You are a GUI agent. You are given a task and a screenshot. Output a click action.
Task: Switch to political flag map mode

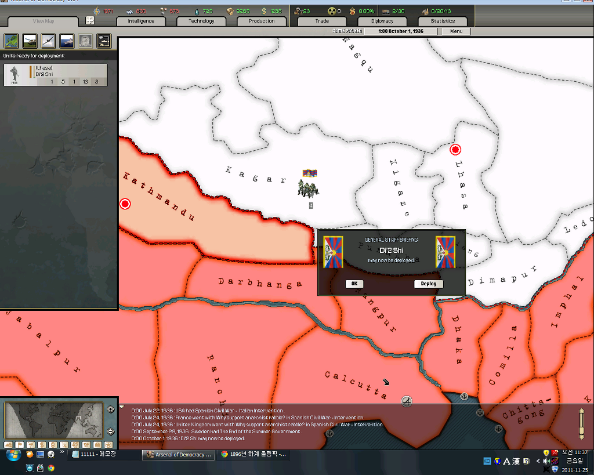coord(19,445)
